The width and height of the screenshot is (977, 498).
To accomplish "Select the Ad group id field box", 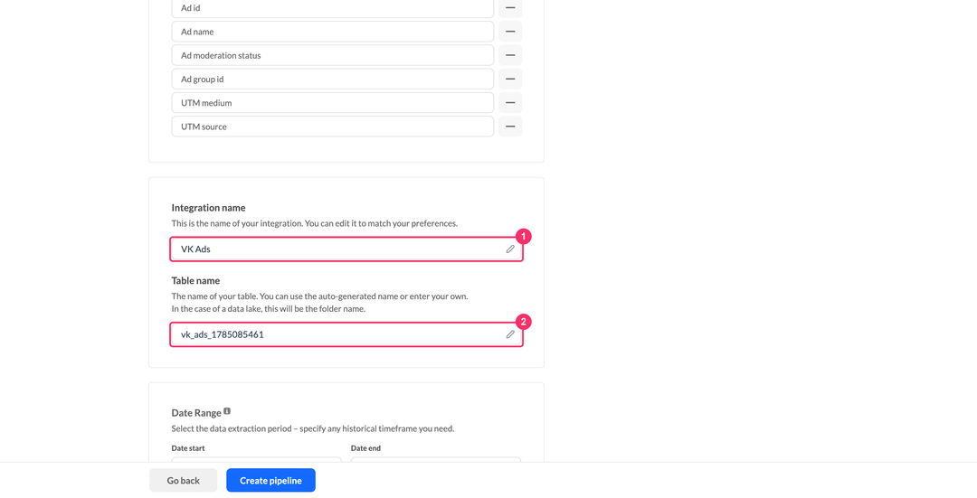I will click(x=333, y=79).
